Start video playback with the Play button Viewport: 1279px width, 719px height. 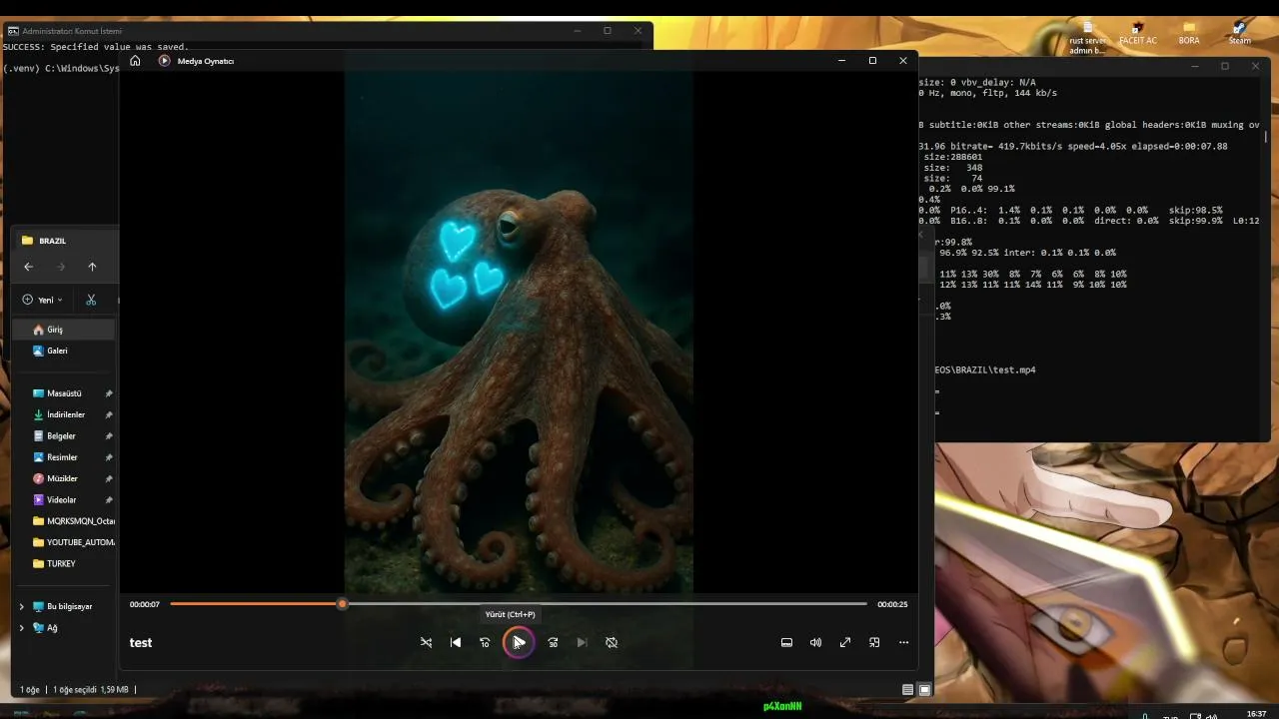(x=518, y=642)
